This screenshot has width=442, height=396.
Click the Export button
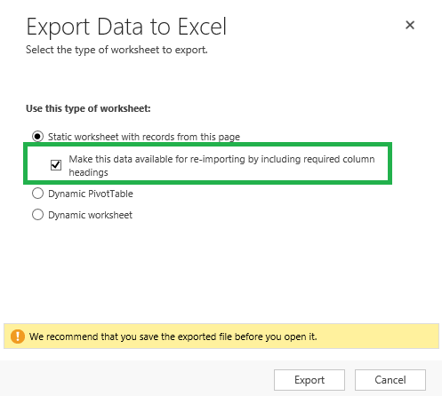click(309, 380)
